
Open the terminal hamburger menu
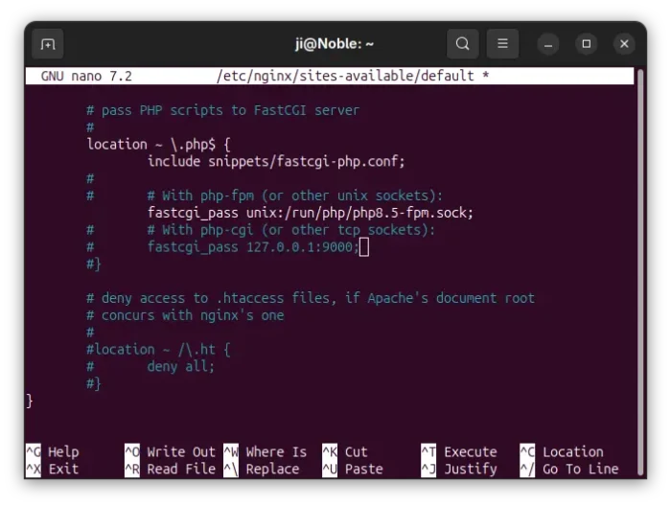coord(501,44)
